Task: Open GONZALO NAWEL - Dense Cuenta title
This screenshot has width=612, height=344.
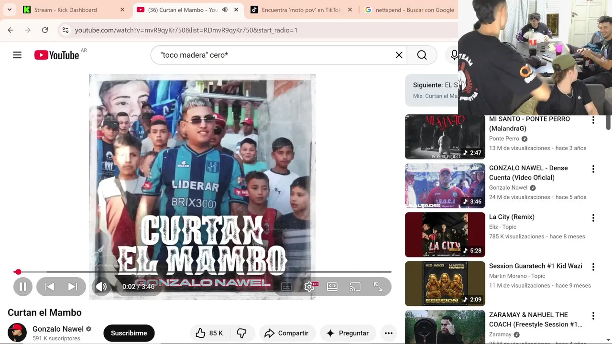Action: pyautogui.click(x=528, y=172)
